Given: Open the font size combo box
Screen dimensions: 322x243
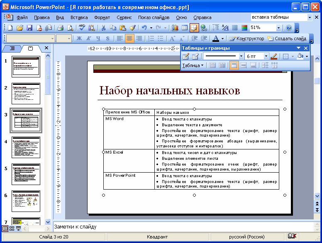Looking at the screenshot, I should 63,38.
